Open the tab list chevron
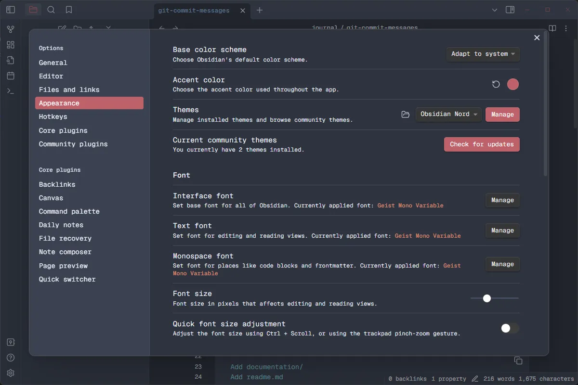578x385 pixels. coord(494,10)
